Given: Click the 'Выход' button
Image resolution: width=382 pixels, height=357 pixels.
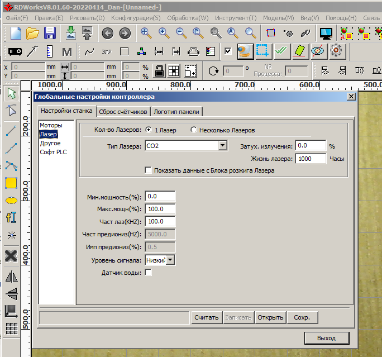Looking at the screenshot, I should pos(326,338).
